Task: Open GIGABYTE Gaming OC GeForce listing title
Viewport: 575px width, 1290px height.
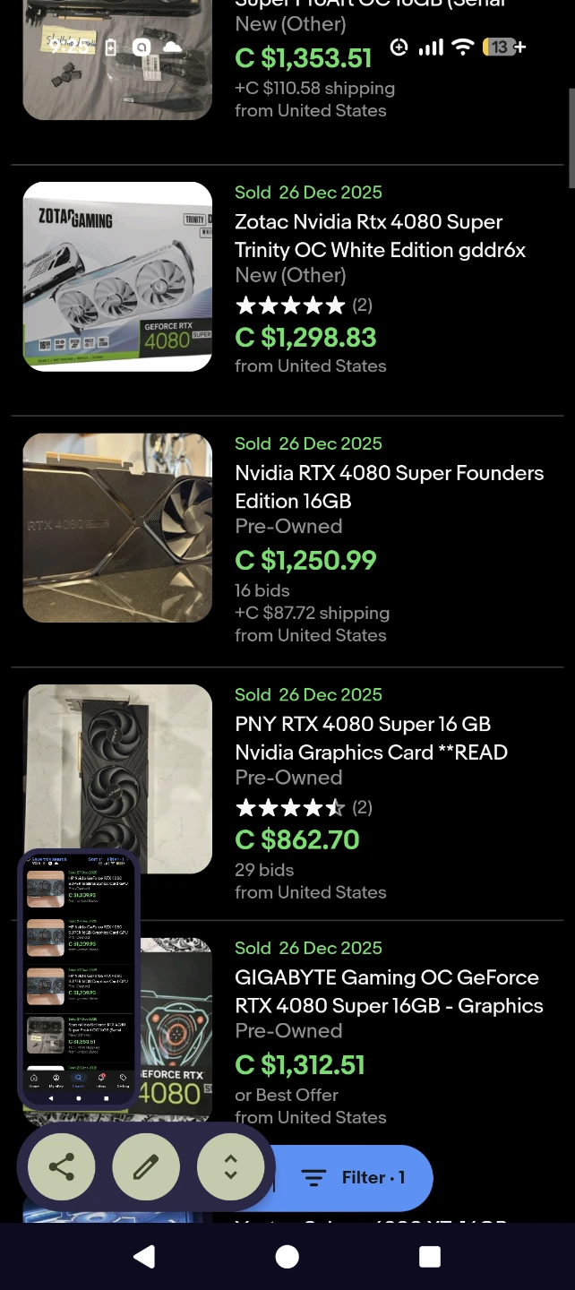Action: pos(389,991)
